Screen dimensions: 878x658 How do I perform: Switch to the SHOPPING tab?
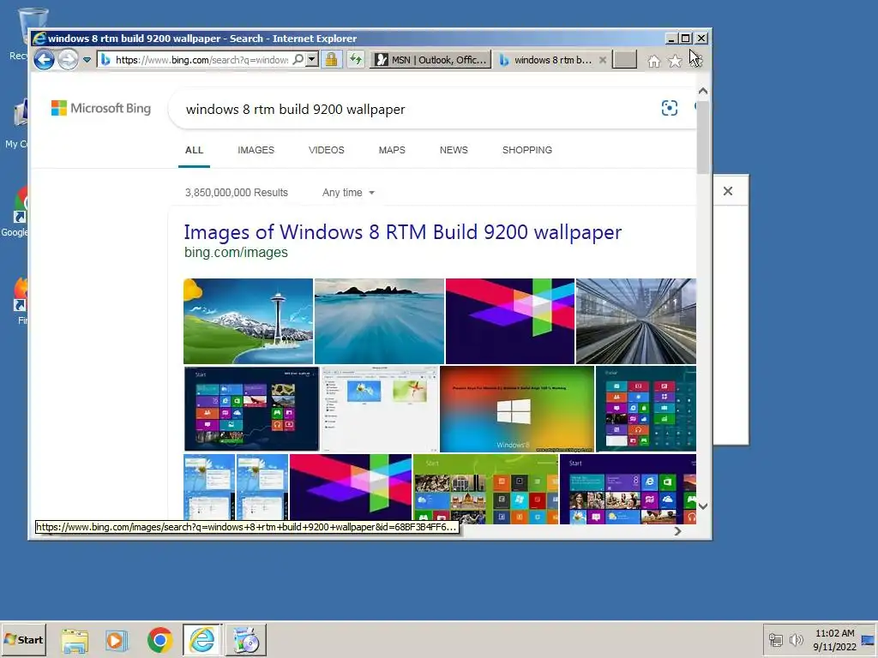(x=527, y=150)
